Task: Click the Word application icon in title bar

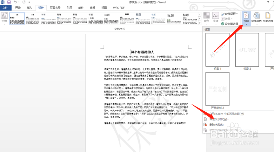Action: [3, 2]
